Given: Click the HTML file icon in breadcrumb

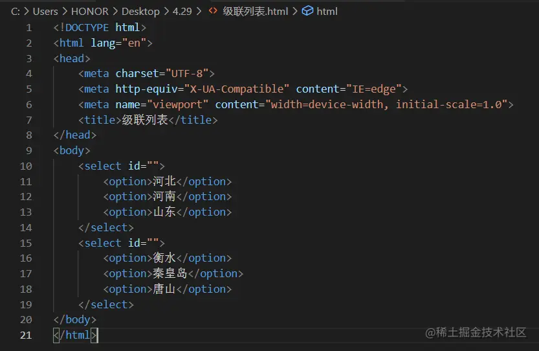Looking at the screenshot, I should (212, 11).
